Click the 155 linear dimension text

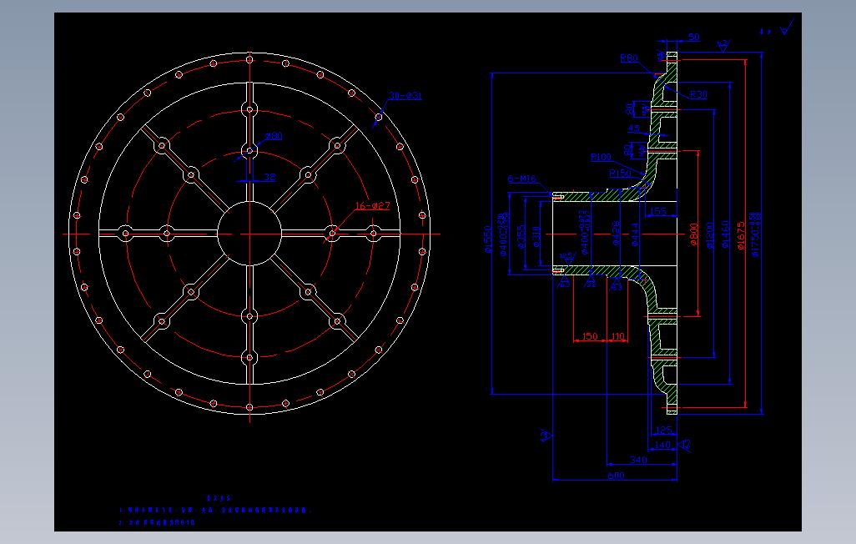[658, 211]
